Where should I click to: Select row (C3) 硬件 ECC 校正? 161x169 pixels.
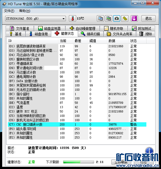tap(77, 111)
